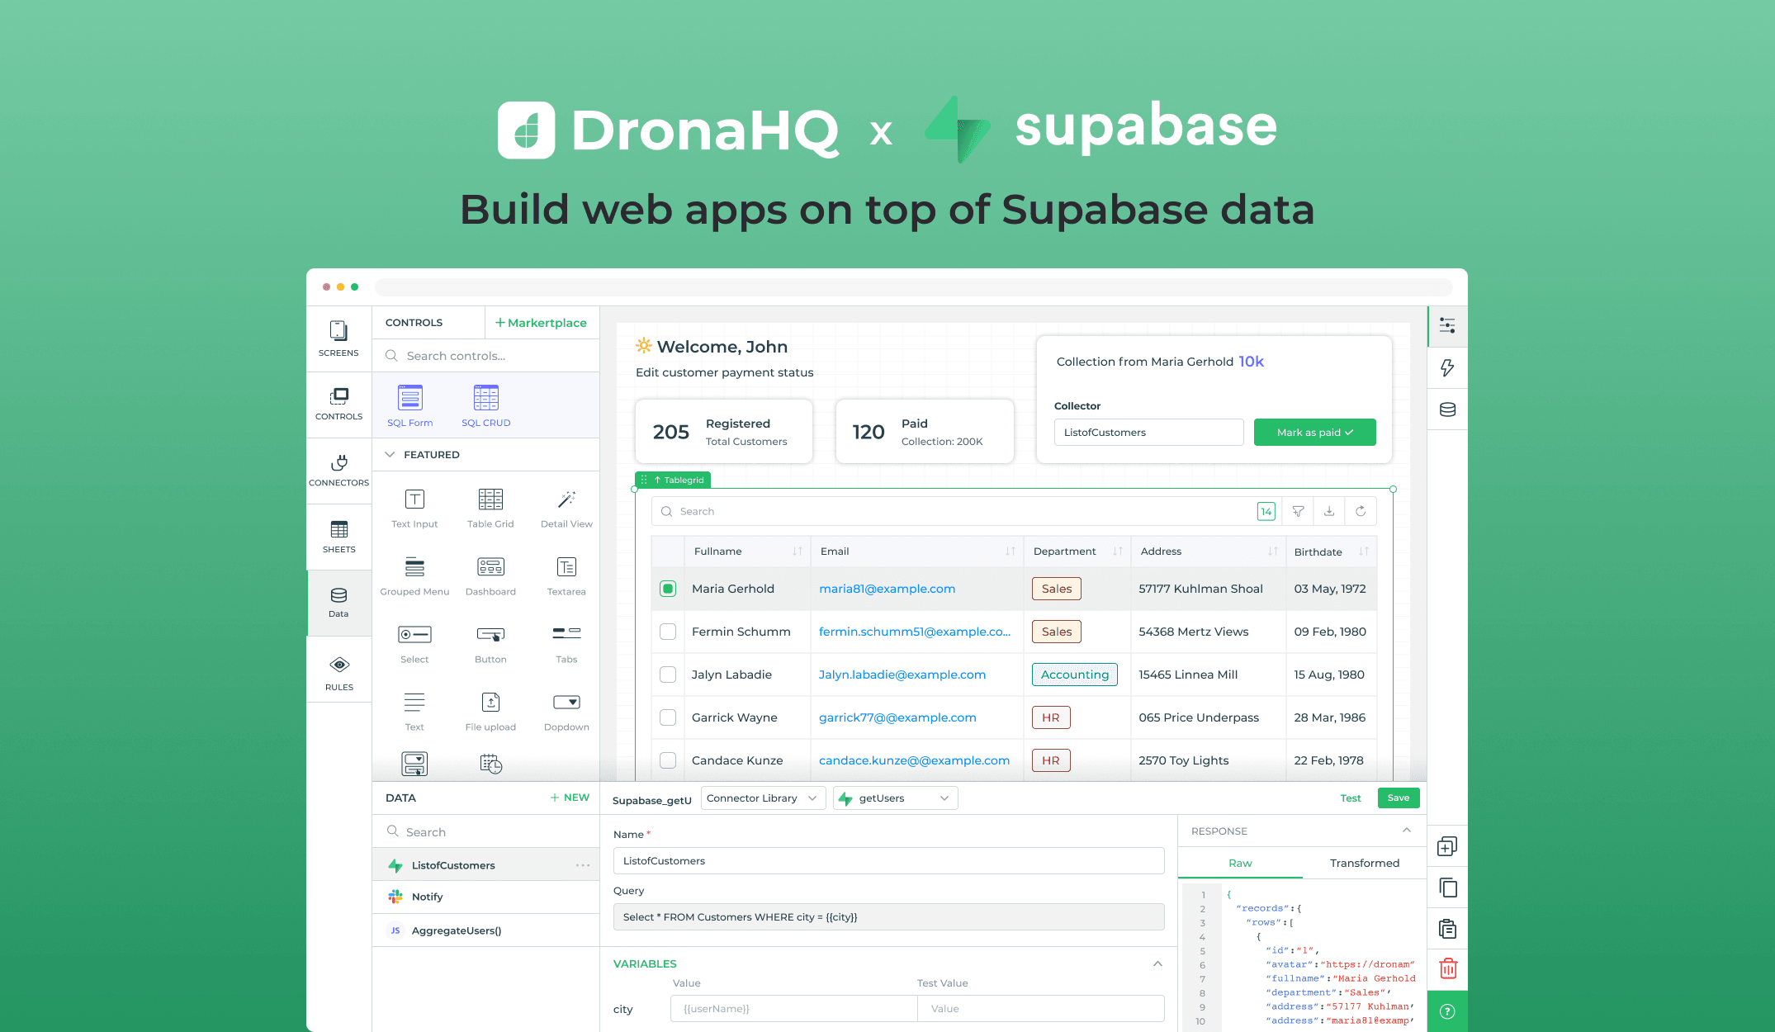This screenshot has height=1032, width=1775.
Task: Check the Fermin Schumm row checkbox
Action: [668, 632]
